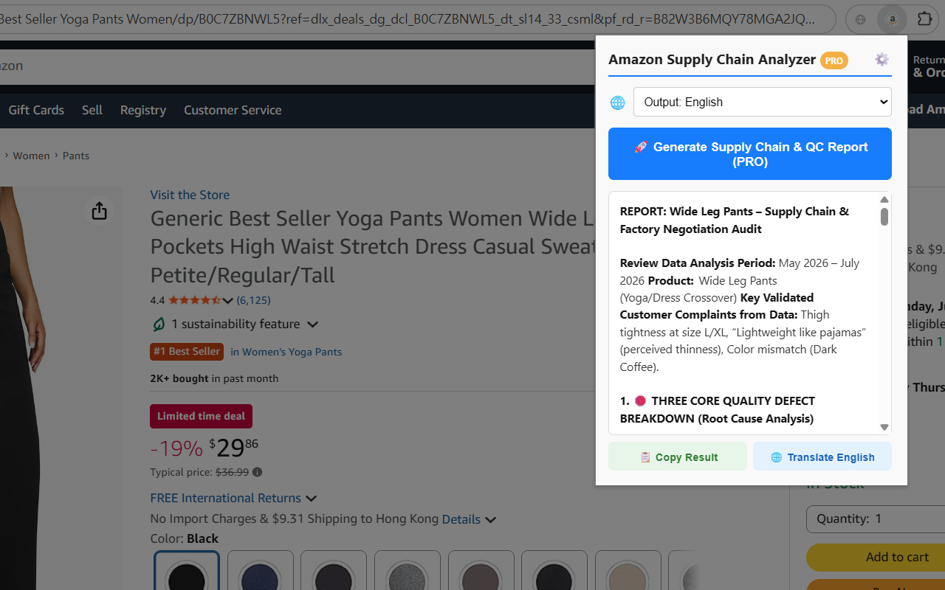Click the typical price info icon
945x590 pixels.
257,472
